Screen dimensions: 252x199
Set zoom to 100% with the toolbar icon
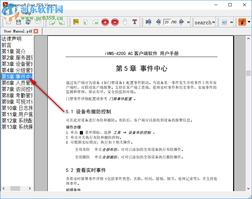pos(75,22)
